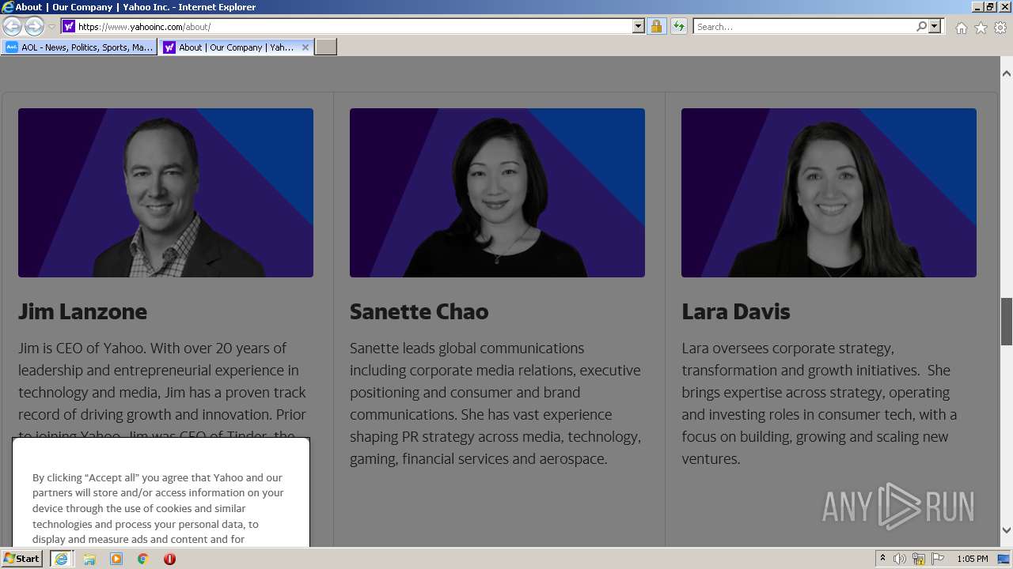Switch to the AOL News tab
Screen dimensions: 1013x569
[x=79, y=47]
